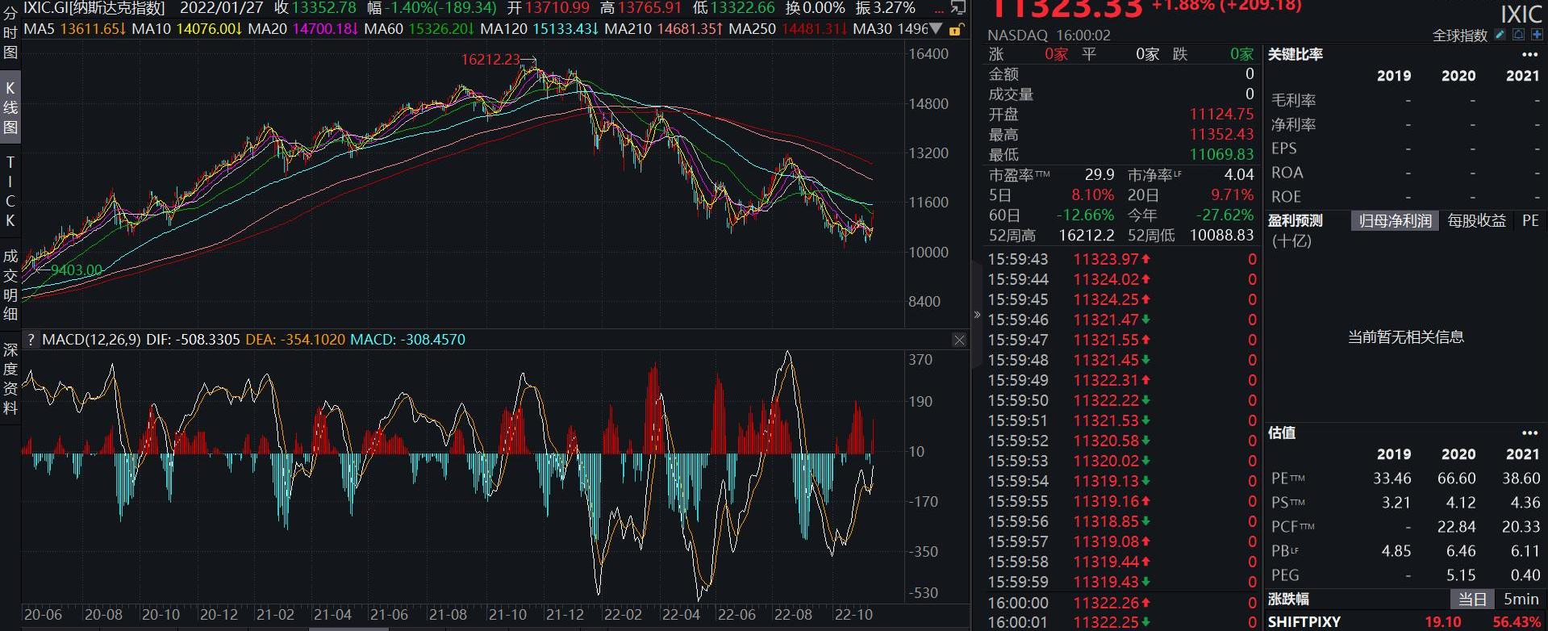Click the DIF: -508.3305 reading
The image size is (1548, 631).
[193, 340]
